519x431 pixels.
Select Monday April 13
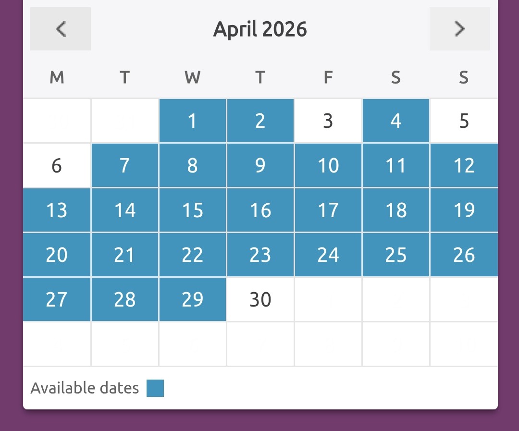57,210
